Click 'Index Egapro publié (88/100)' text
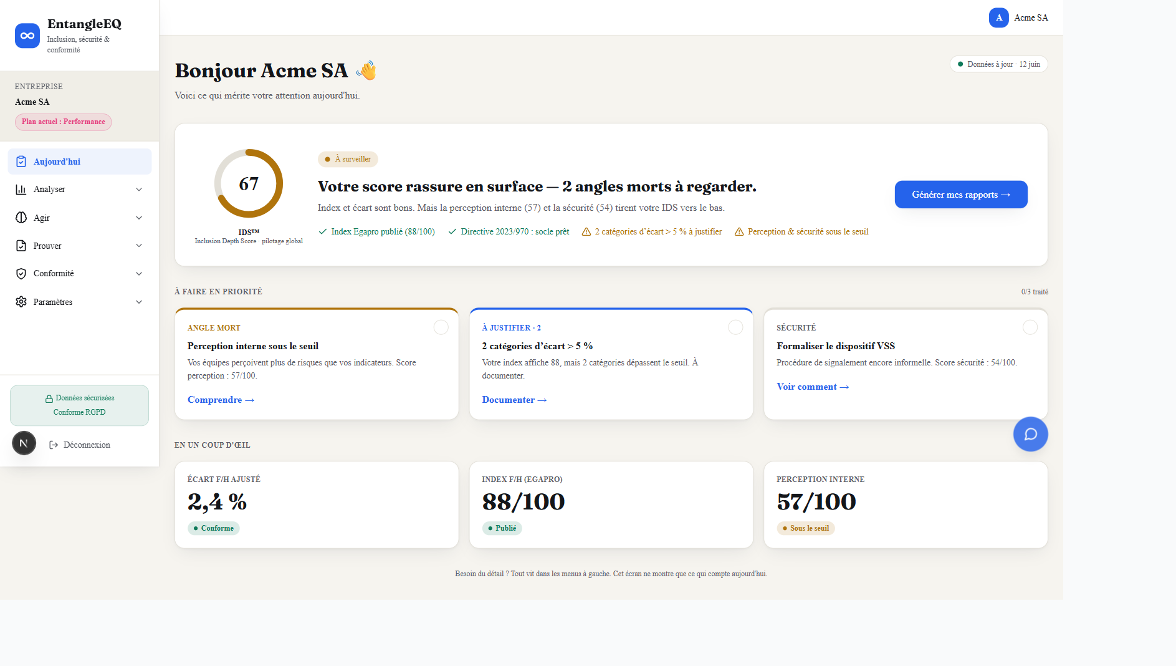The image size is (1176, 666). 383,232
